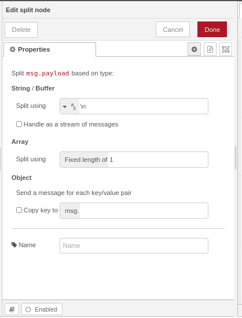242x318 pixels.
Task: Click the Name input field
Action: 134,245
